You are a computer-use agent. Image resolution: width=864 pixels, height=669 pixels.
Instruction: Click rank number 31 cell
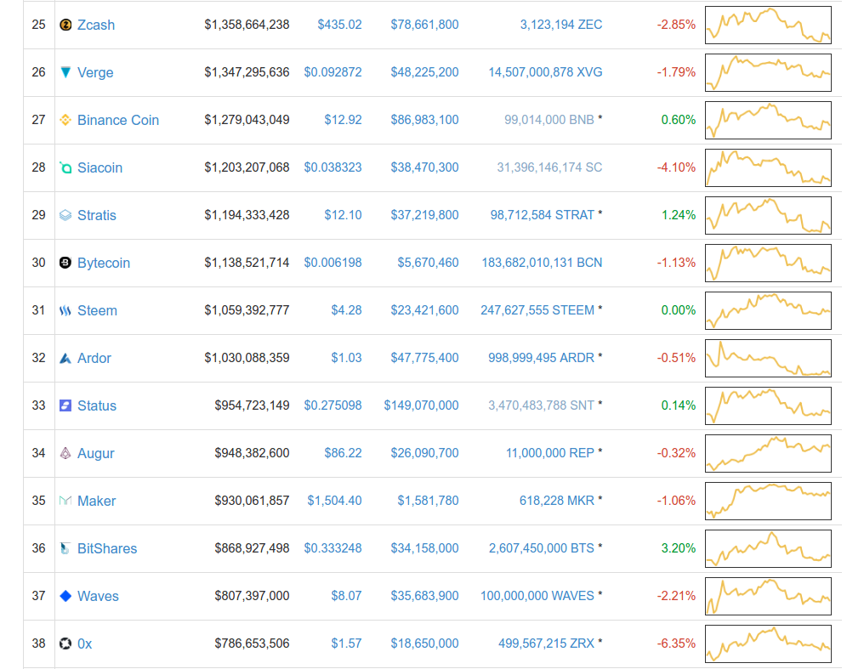(x=38, y=310)
